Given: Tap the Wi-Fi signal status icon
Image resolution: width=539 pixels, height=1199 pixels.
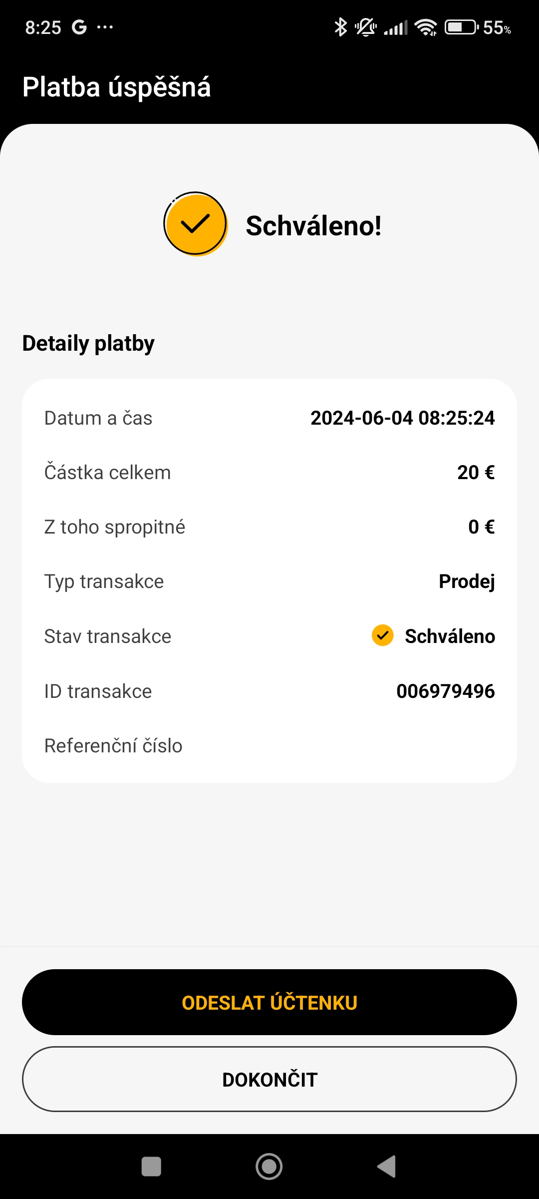Looking at the screenshot, I should click(x=426, y=27).
